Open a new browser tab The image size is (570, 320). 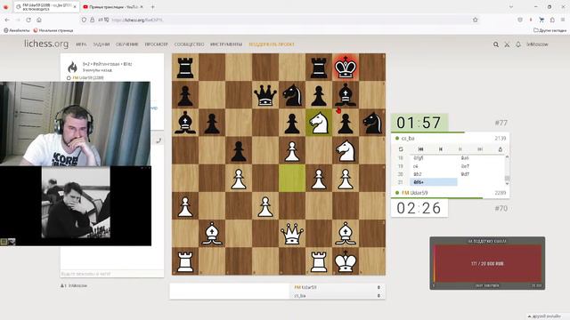(x=152, y=6)
